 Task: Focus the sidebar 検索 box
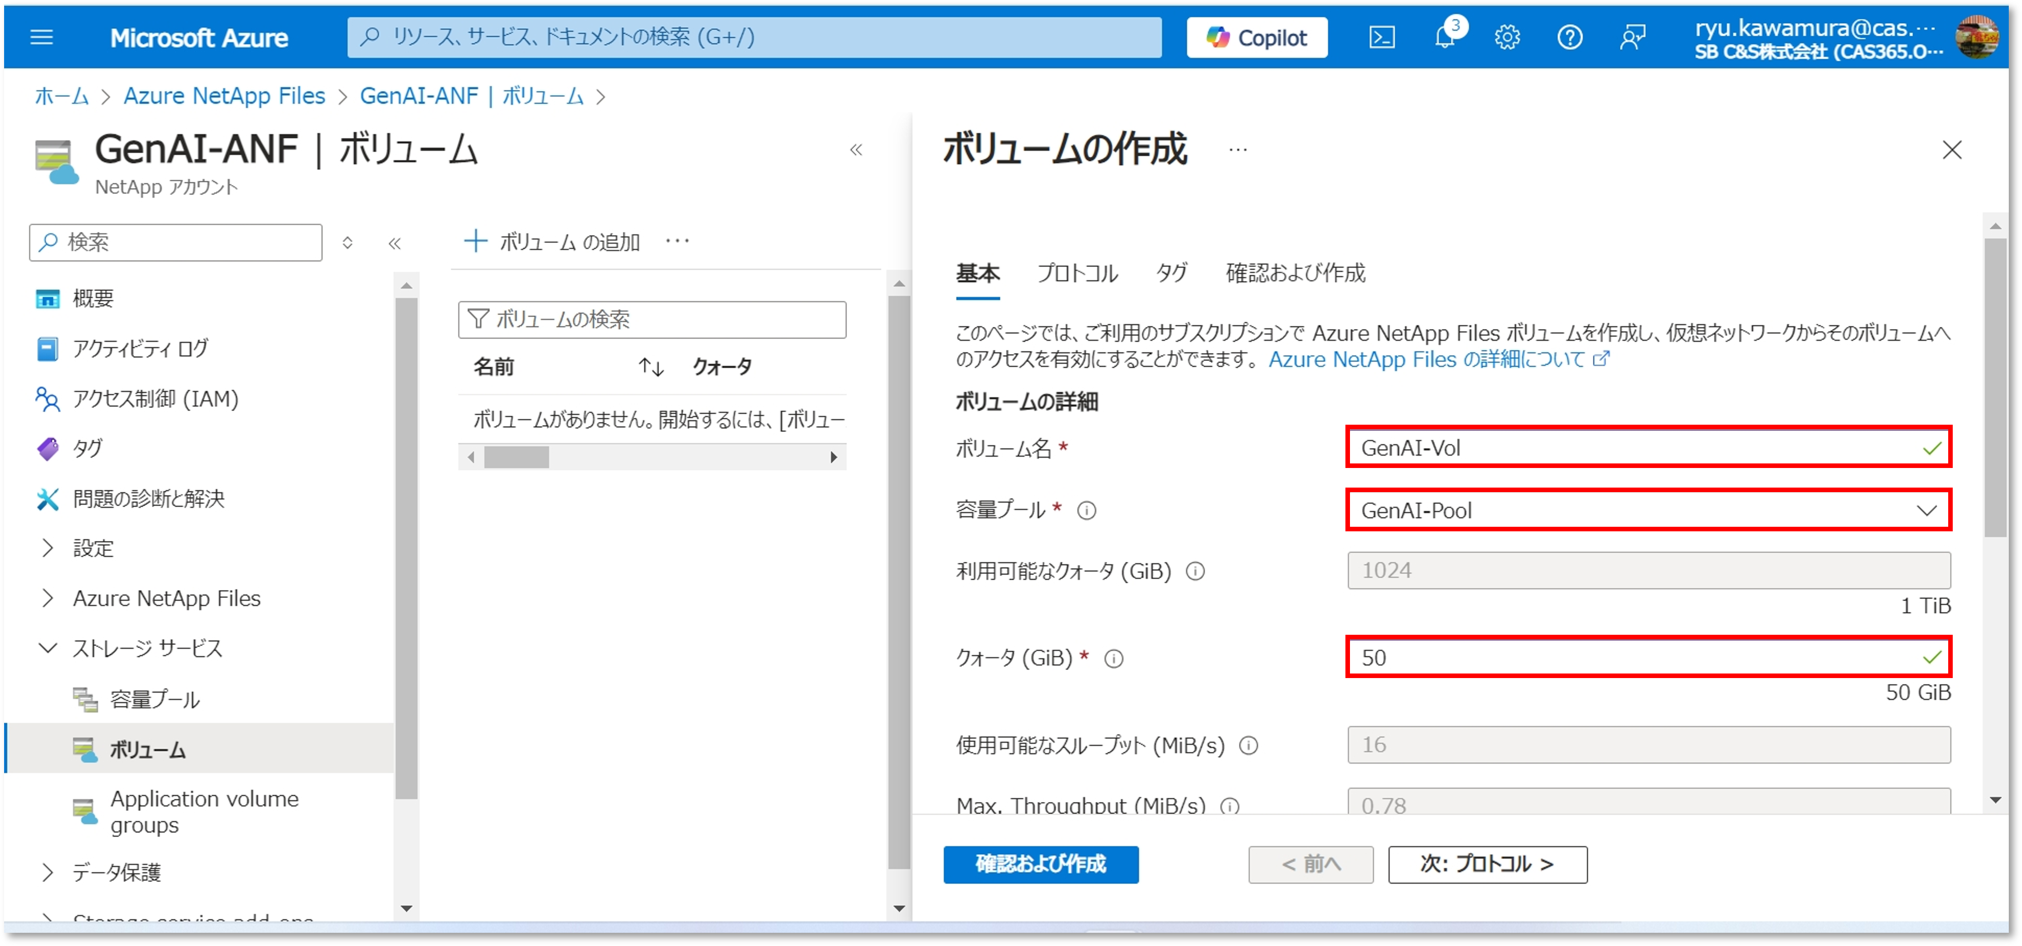coord(176,242)
